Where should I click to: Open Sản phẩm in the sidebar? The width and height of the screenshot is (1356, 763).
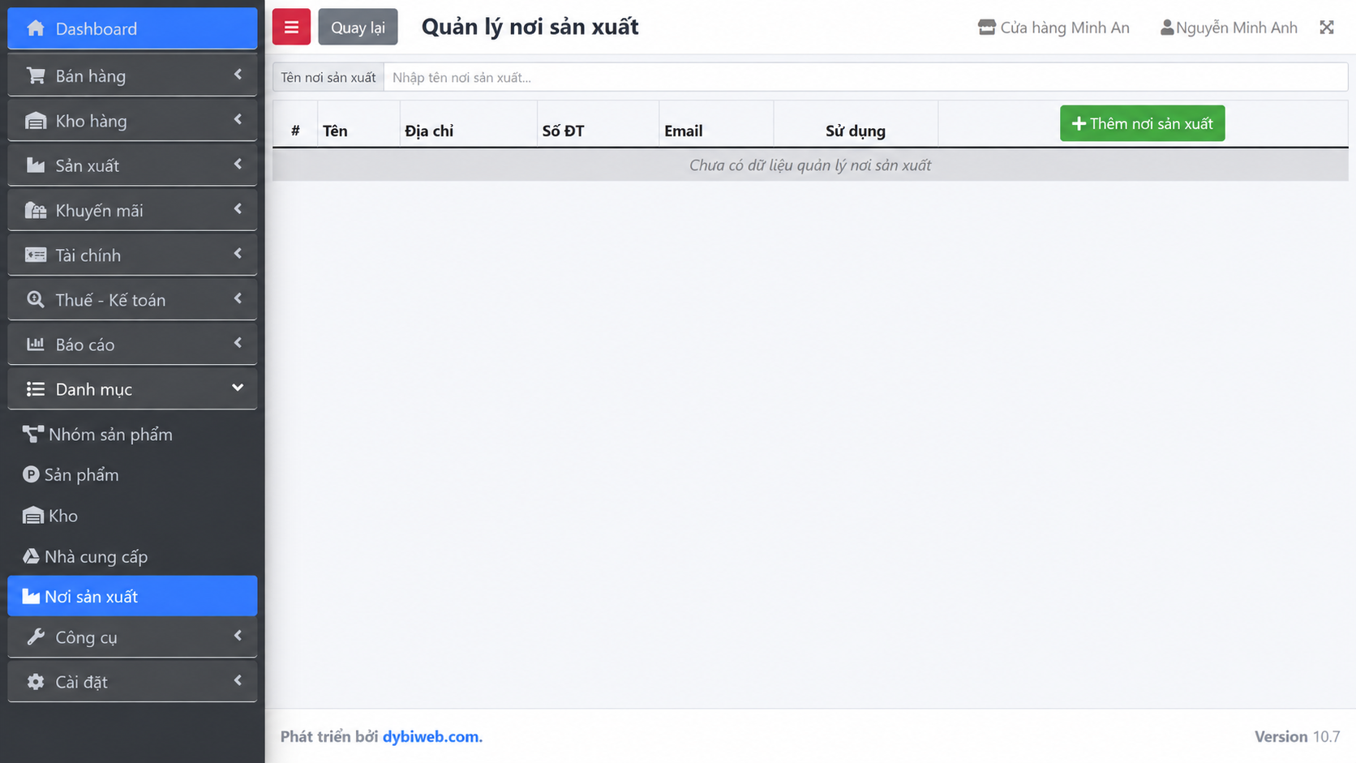[x=132, y=474]
